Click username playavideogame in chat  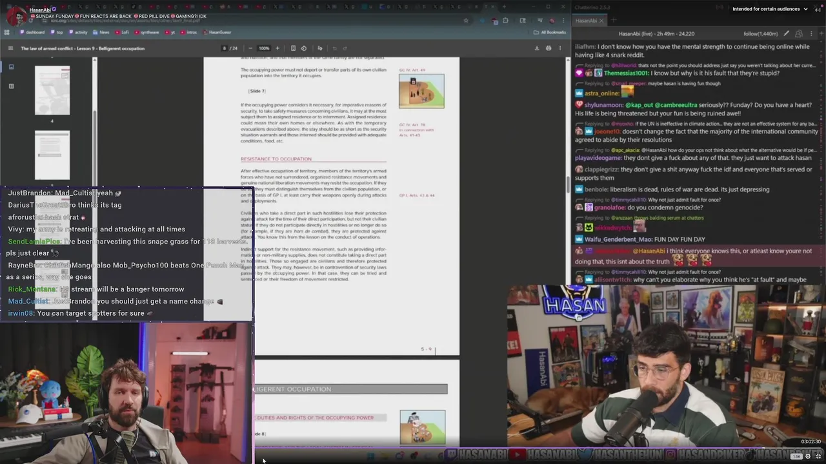tap(598, 158)
